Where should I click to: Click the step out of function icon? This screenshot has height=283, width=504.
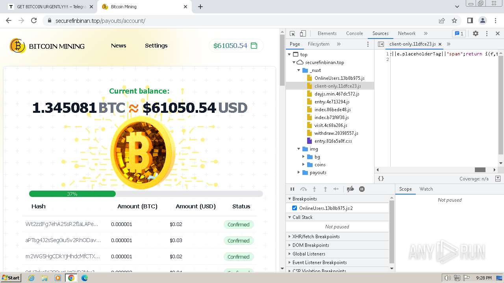coord(325,189)
